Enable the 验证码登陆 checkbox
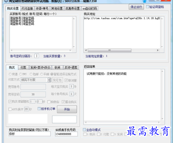This screenshot has width=173, height=143. (x=148, y=7)
